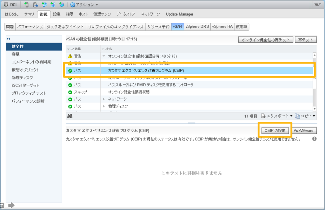325x210 pixels.
Task: Select the オンライン健全性接続状態 test row
Action: tap(189, 92)
